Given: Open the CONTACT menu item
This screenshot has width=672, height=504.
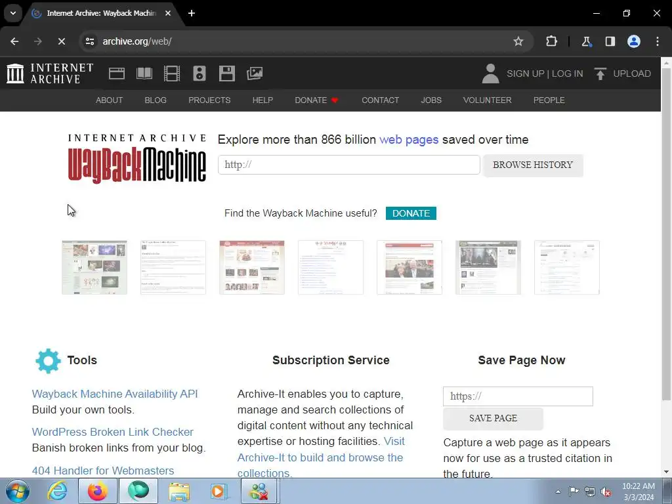Looking at the screenshot, I should coord(380,100).
